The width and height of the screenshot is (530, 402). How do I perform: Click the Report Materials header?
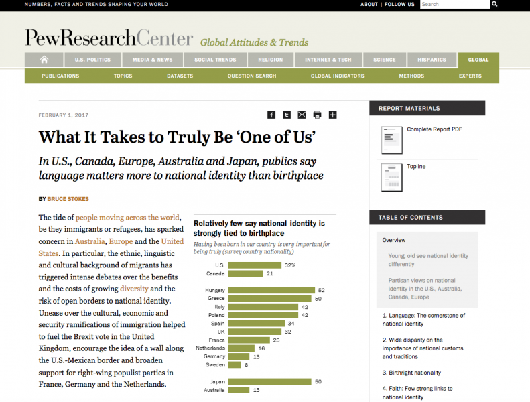427,108
